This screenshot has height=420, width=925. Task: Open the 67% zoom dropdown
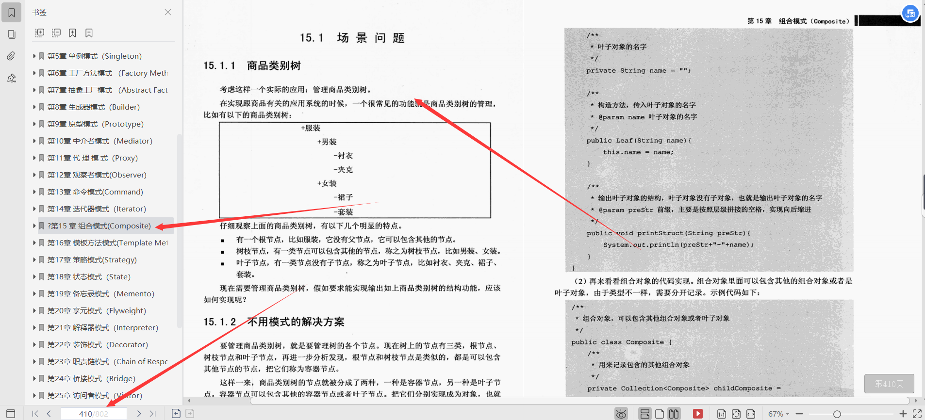point(779,414)
